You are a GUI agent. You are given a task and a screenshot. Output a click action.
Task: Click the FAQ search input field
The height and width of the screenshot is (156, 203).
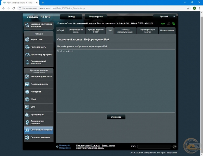[154, 147]
